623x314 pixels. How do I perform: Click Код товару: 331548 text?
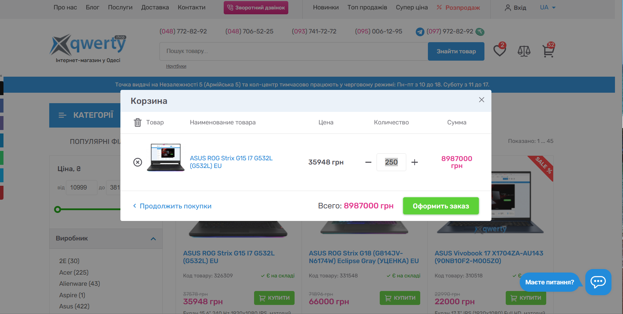(x=333, y=276)
